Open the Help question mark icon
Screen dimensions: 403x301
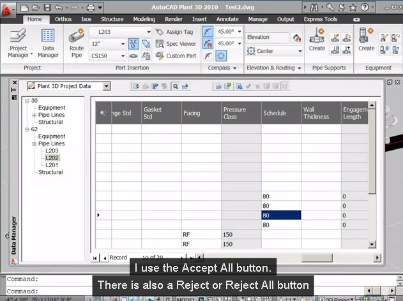[365, 8]
